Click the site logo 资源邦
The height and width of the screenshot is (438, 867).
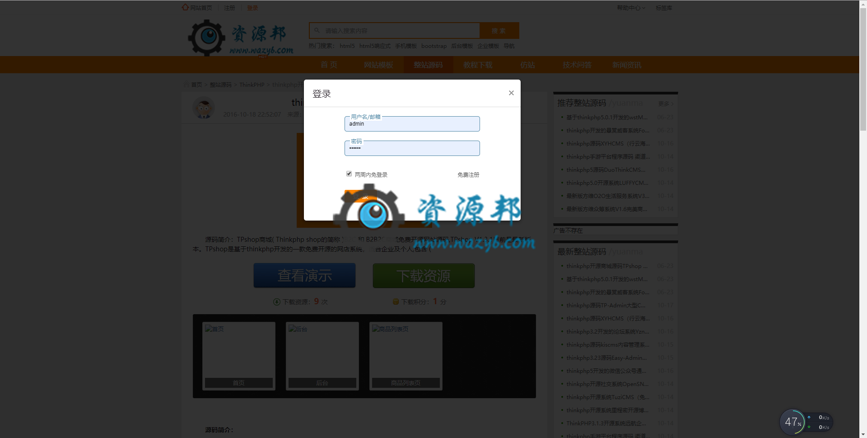pyautogui.click(x=241, y=38)
